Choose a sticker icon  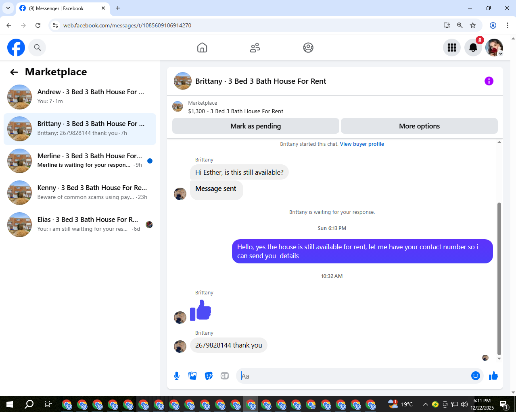pyautogui.click(x=209, y=376)
